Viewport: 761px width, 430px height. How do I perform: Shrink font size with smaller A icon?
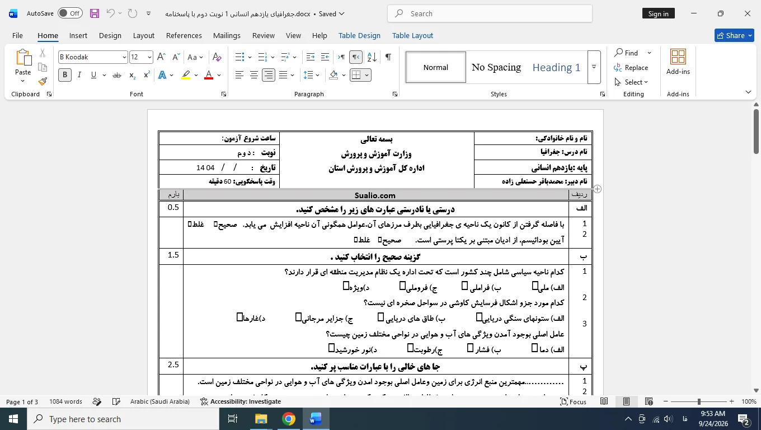[x=176, y=57]
